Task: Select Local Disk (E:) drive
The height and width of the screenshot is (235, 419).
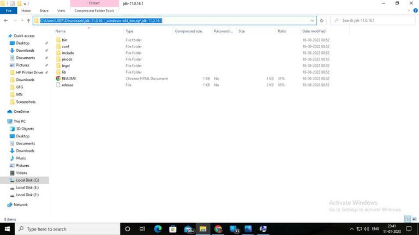Action: [27, 188]
